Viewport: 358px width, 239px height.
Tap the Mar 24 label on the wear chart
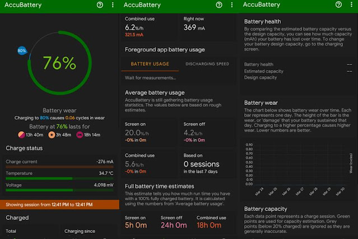(x=259, y=191)
